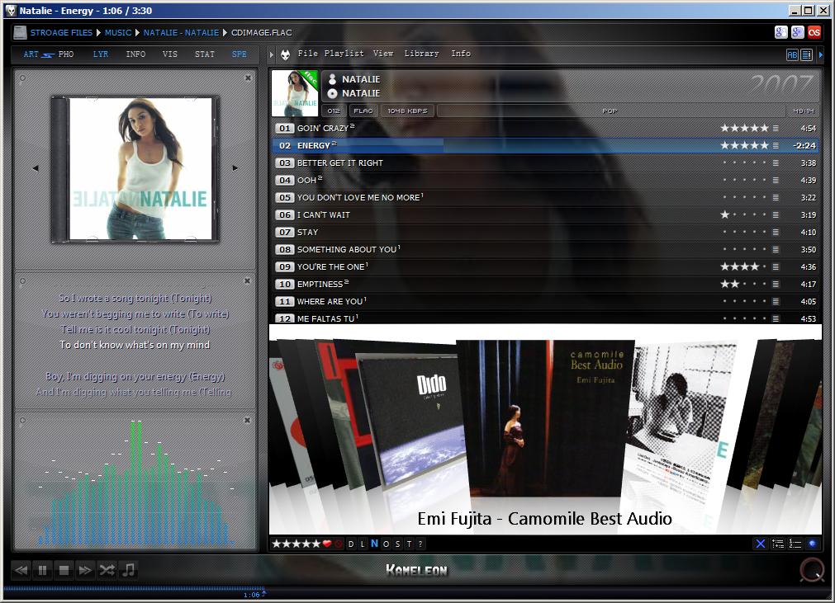The width and height of the screenshot is (835, 603).
Task: Open the second Google search icon
Action: [798, 32]
